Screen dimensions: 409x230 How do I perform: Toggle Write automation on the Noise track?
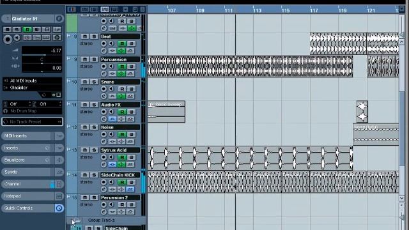coord(131,134)
